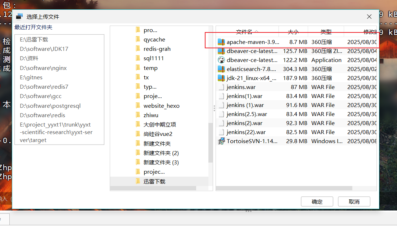Open recent folder D:\software\redis
Viewport: 397px width, 226px height.
[42, 115]
